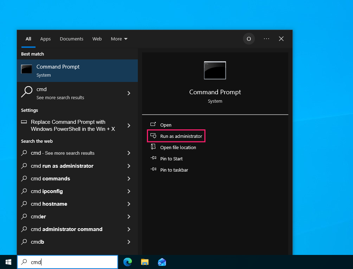Expand the 'cmd - See more search results' web chevron
The width and height of the screenshot is (353, 269).
click(x=129, y=153)
